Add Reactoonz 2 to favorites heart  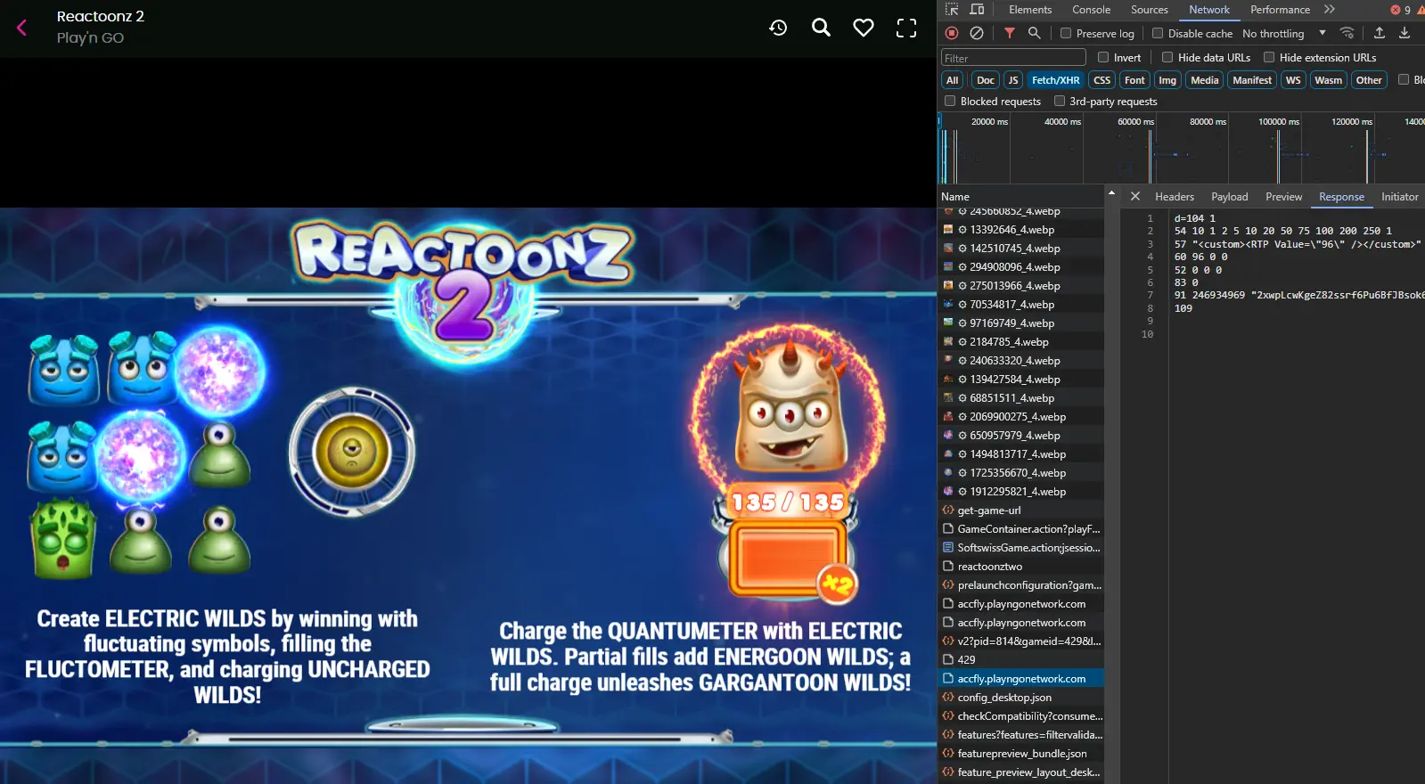(x=864, y=28)
